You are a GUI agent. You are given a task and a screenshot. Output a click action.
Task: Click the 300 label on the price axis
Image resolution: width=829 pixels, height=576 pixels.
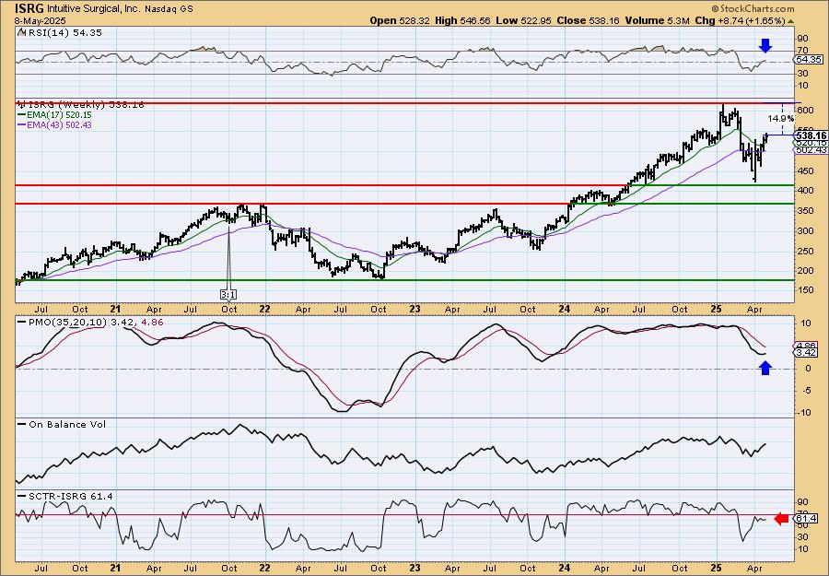tap(805, 230)
